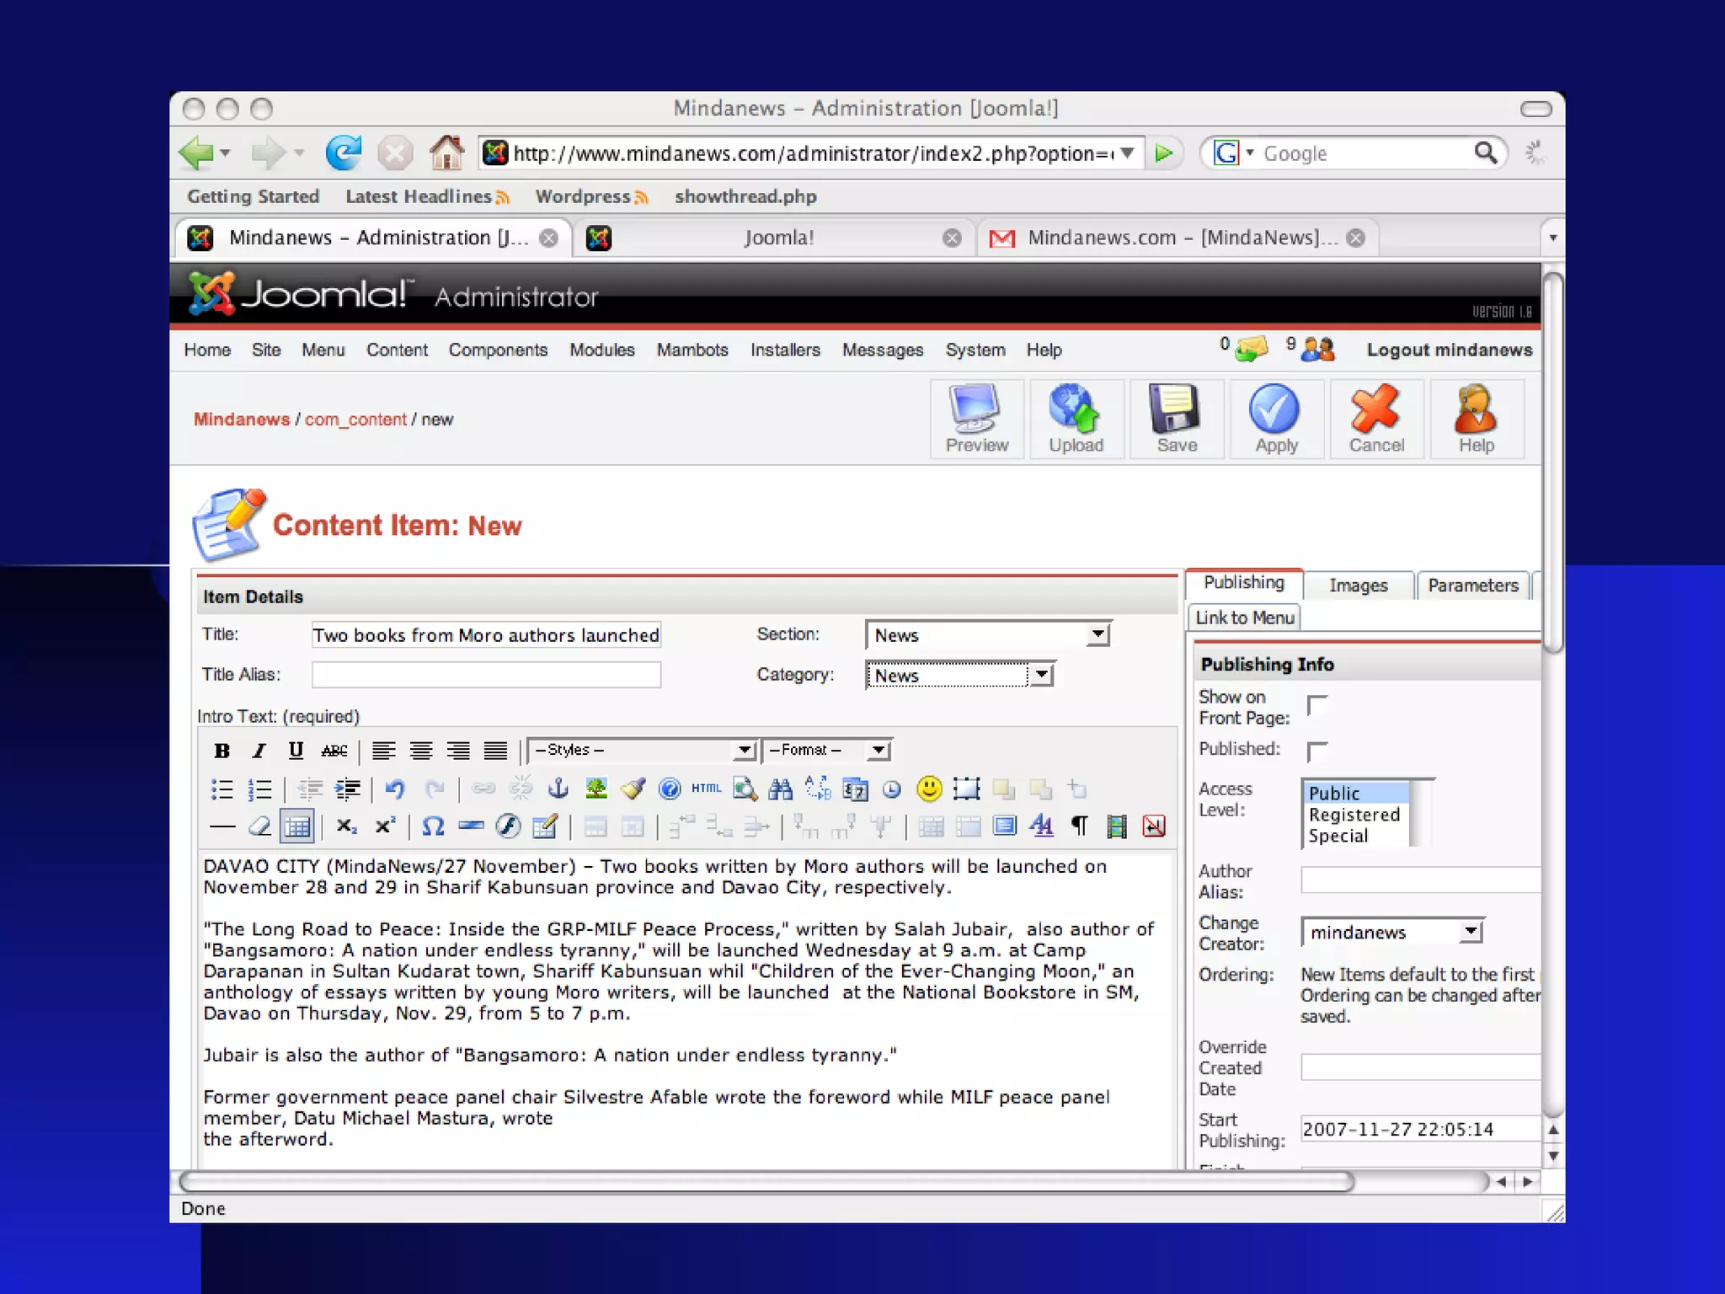Apply Underline formatting

click(296, 750)
